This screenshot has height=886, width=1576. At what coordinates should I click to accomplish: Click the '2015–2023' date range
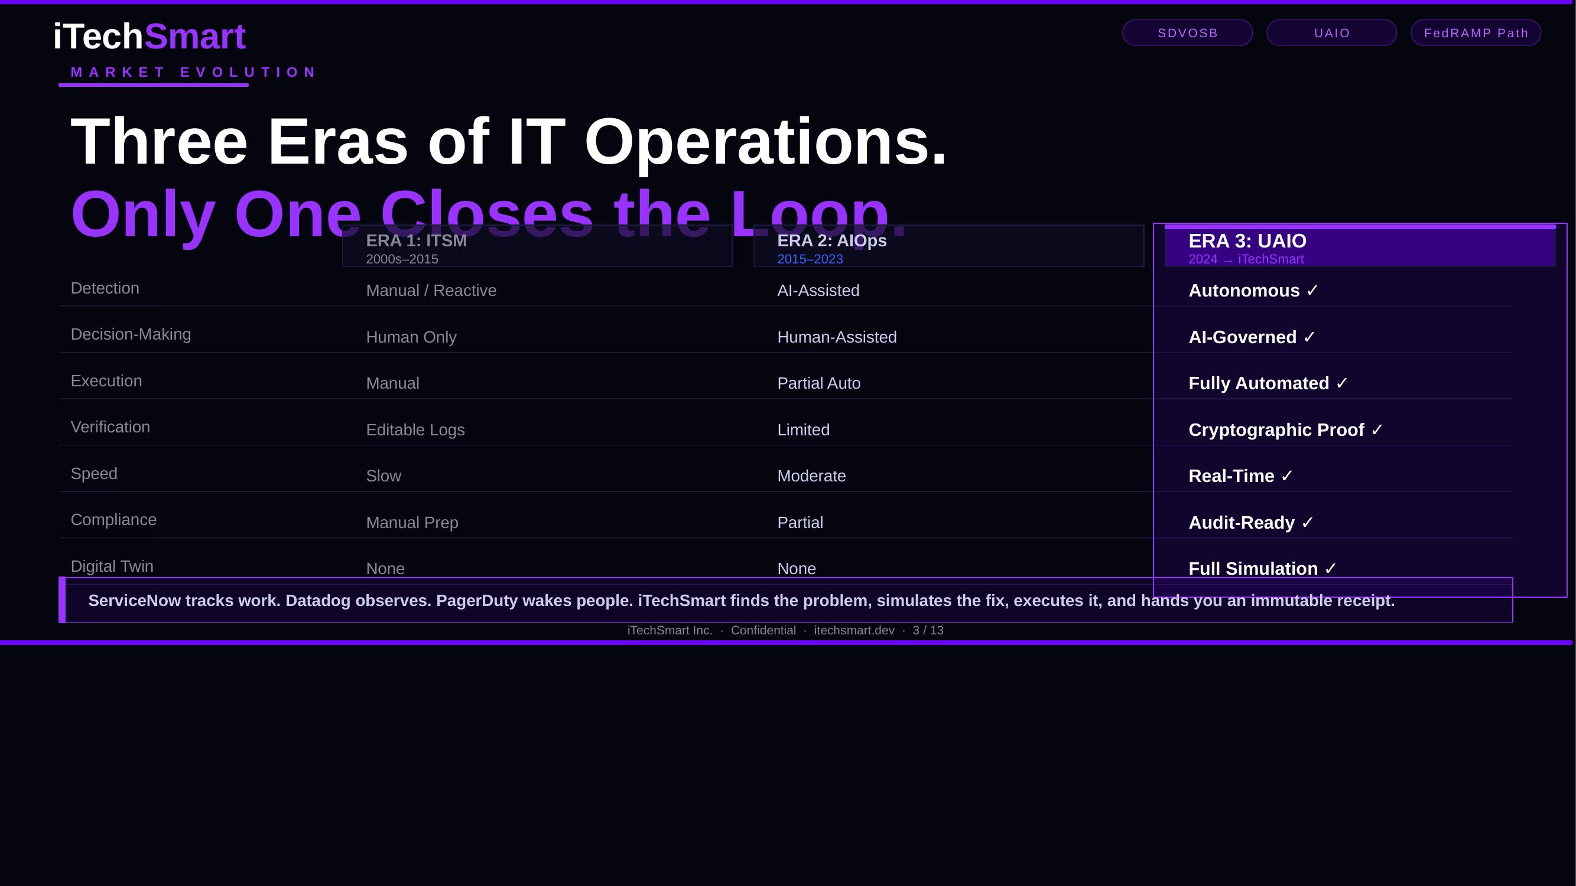(x=810, y=259)
